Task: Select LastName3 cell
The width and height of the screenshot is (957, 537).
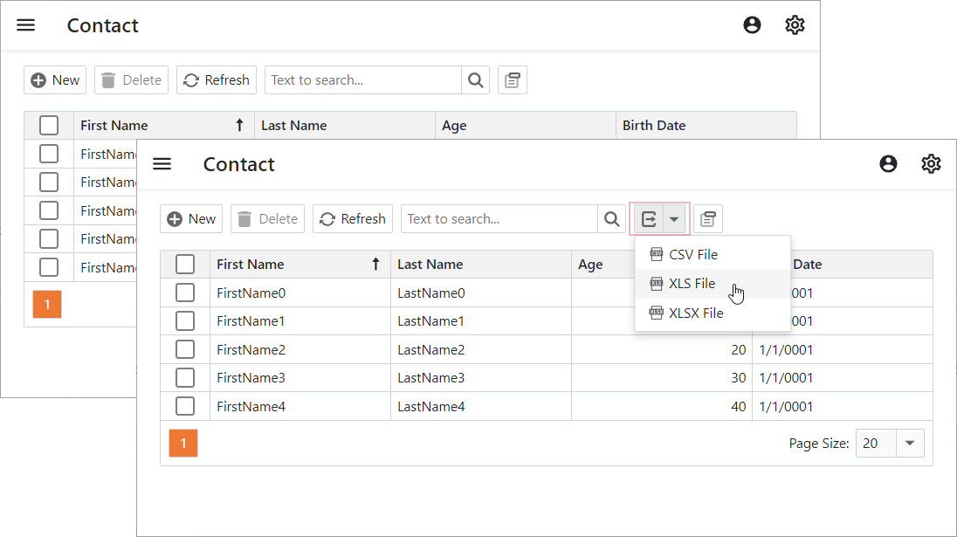Action: pos(481,378)
